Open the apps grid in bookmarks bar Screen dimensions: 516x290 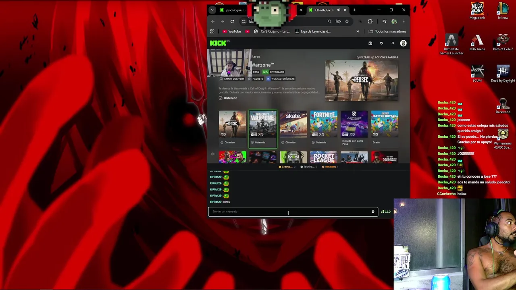[x=212, y=31]
